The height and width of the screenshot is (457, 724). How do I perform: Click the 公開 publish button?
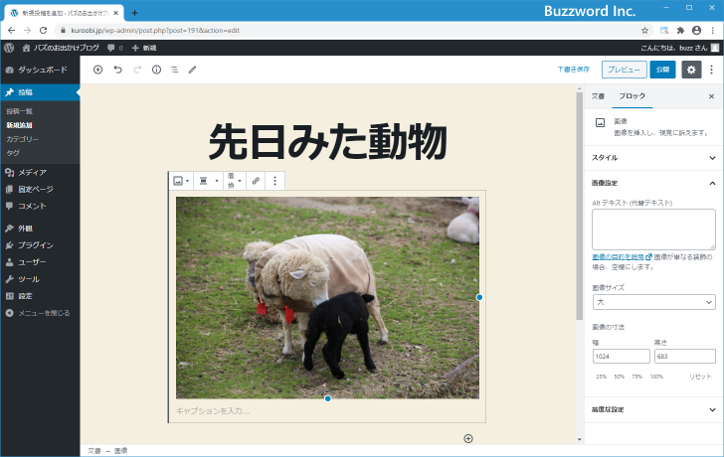[662, 70]
